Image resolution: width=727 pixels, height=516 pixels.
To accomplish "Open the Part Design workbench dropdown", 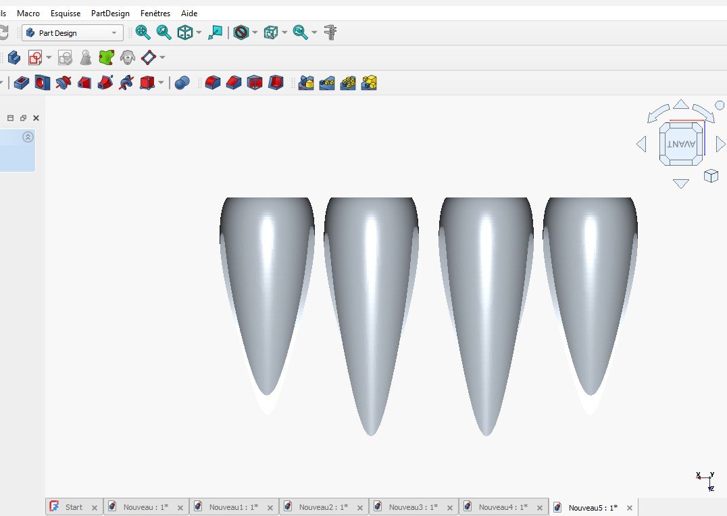I will pos(72,33).
